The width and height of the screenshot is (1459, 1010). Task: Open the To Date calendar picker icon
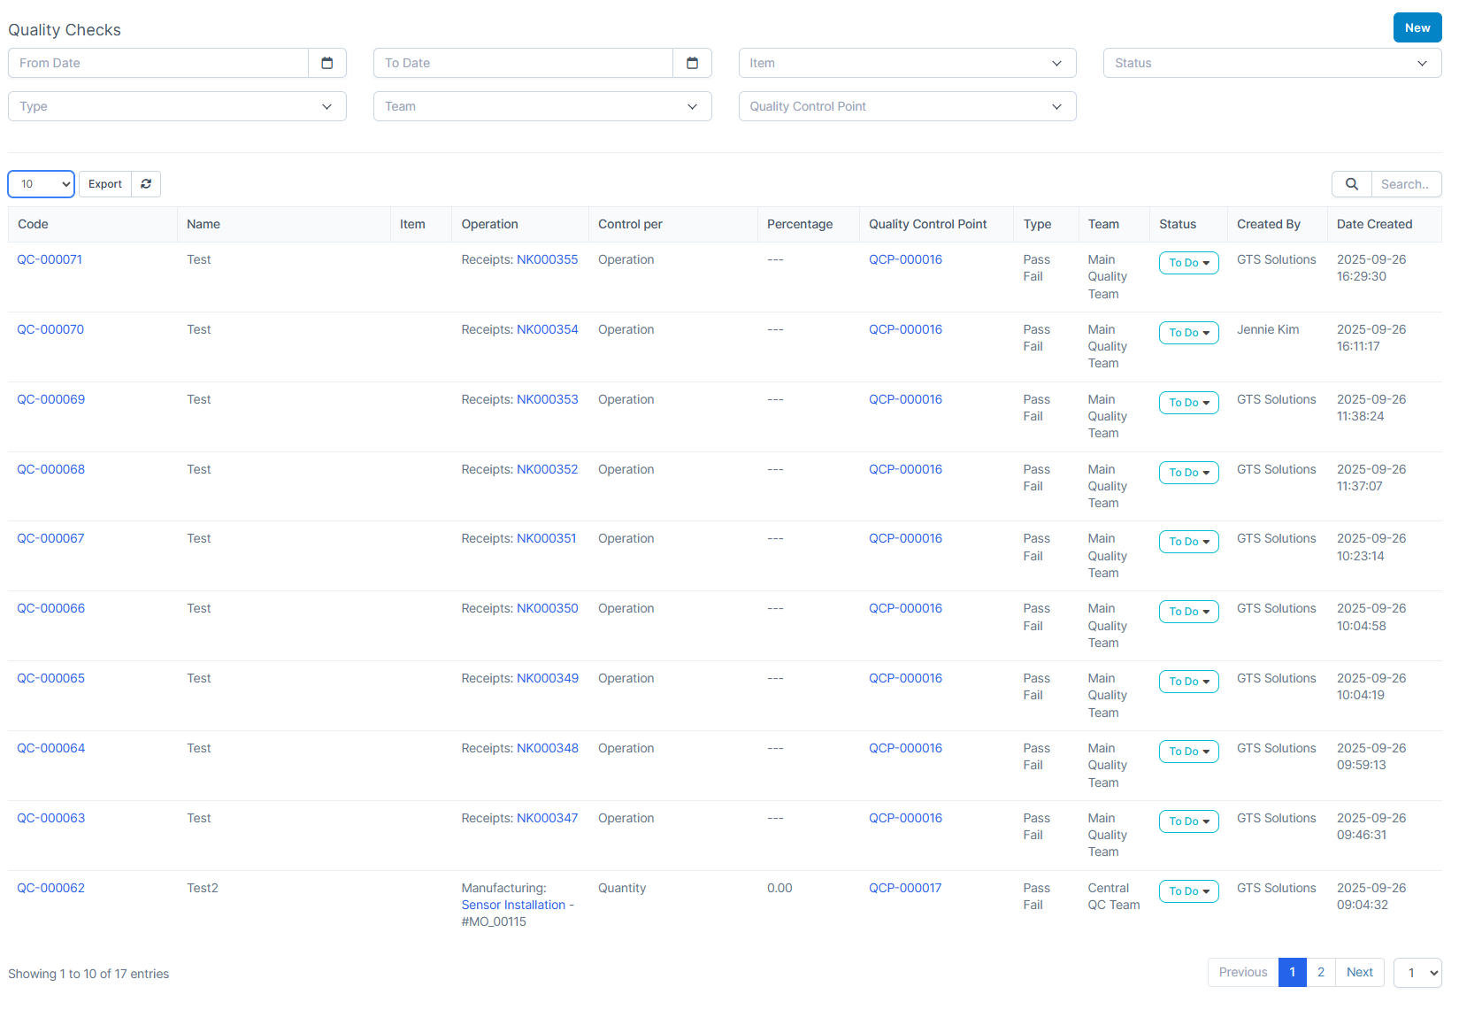point(692,63)
